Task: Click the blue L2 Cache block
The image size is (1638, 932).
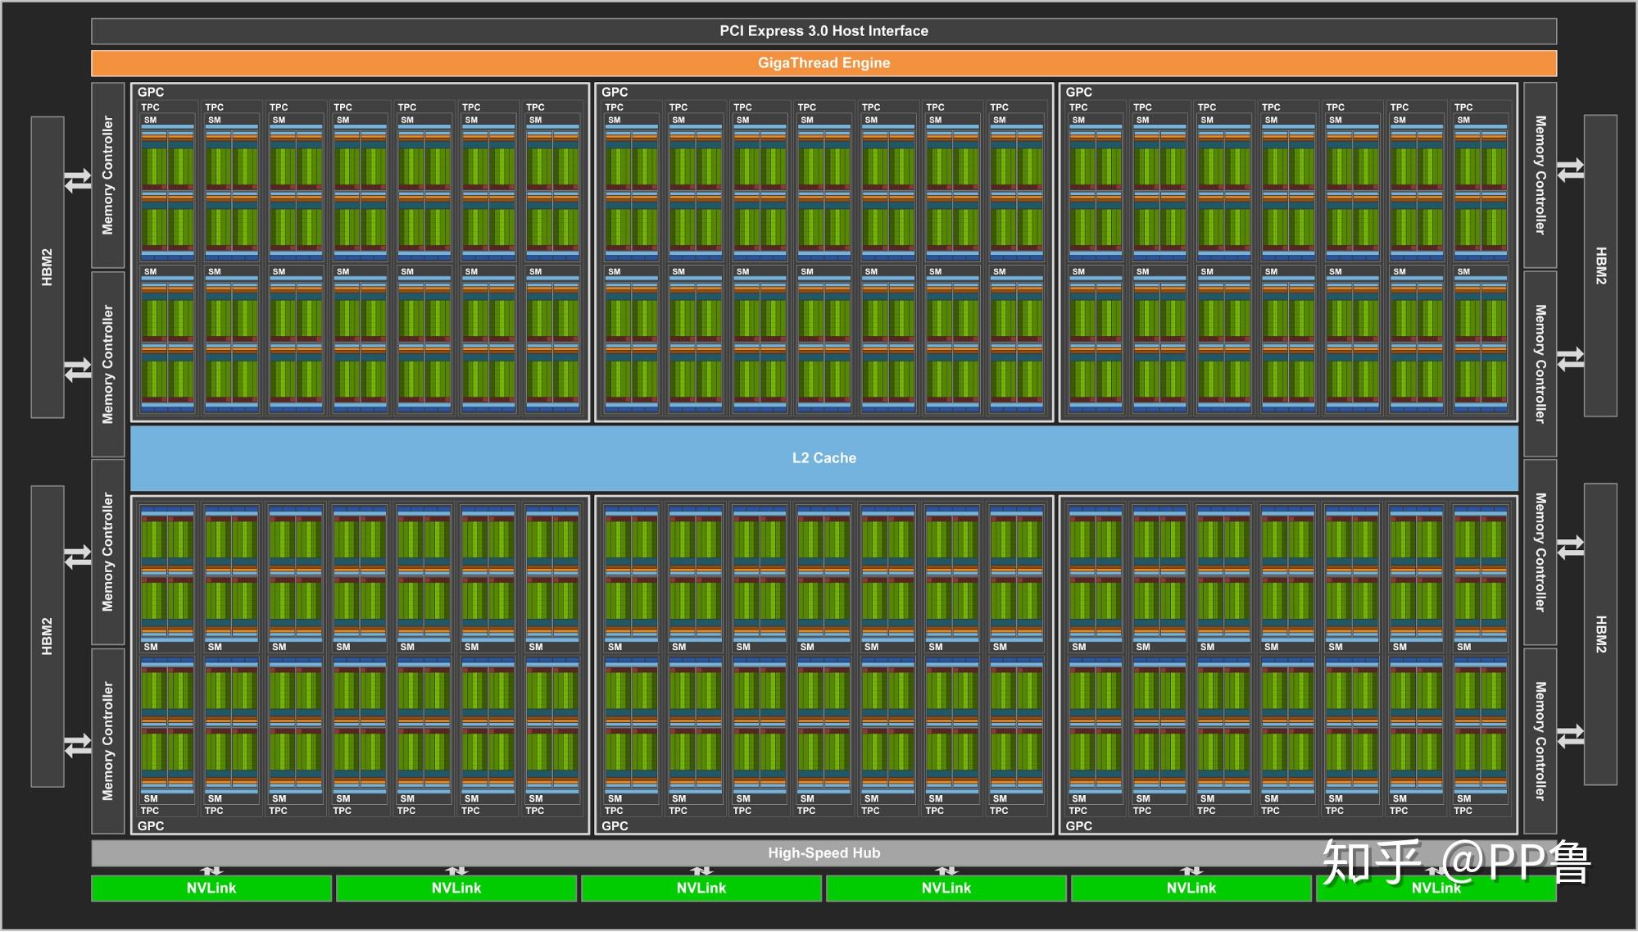Action: click(824, 458)
